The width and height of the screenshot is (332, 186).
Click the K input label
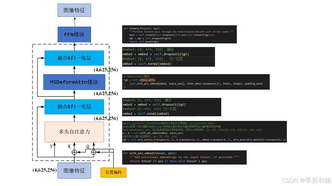point(70,146)
